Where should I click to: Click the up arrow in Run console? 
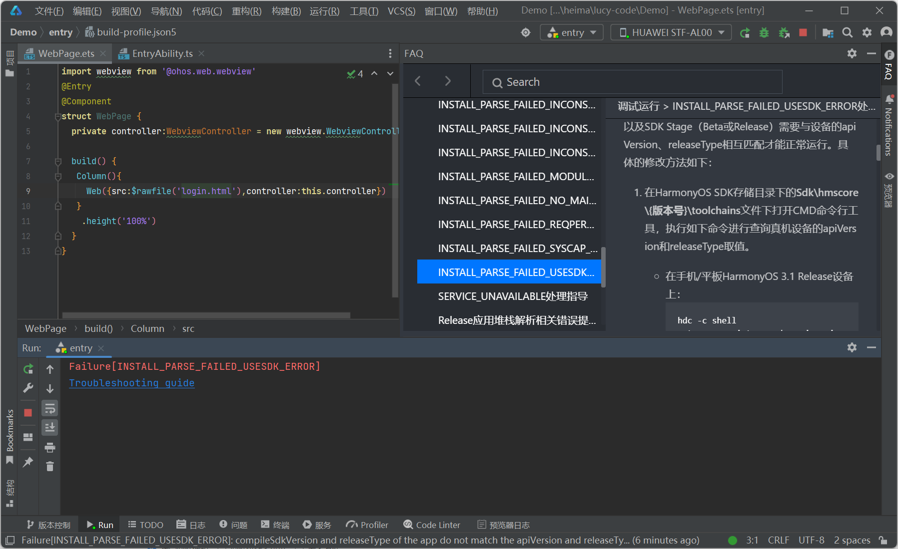click(x=50, y=369)
